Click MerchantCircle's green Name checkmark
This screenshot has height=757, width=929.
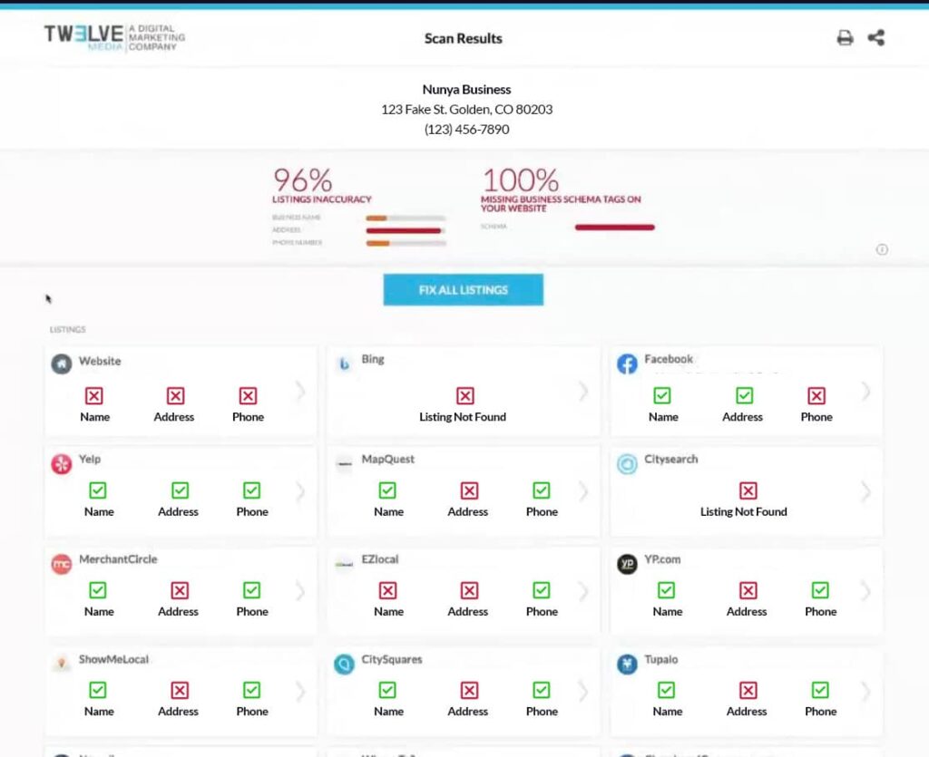pyautogui.click(x=98, y=590)
